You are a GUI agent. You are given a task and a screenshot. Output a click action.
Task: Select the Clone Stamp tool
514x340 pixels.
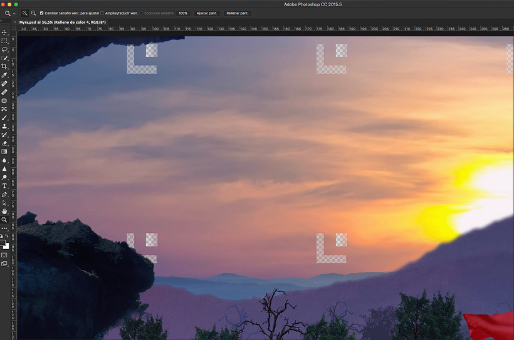(x=4, y=126)
